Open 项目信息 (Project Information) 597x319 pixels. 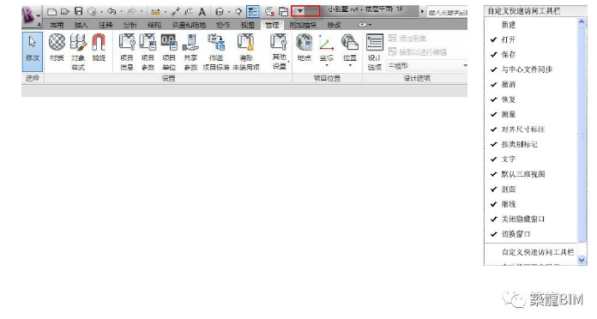pyautogui.click(x=127, y=51)
